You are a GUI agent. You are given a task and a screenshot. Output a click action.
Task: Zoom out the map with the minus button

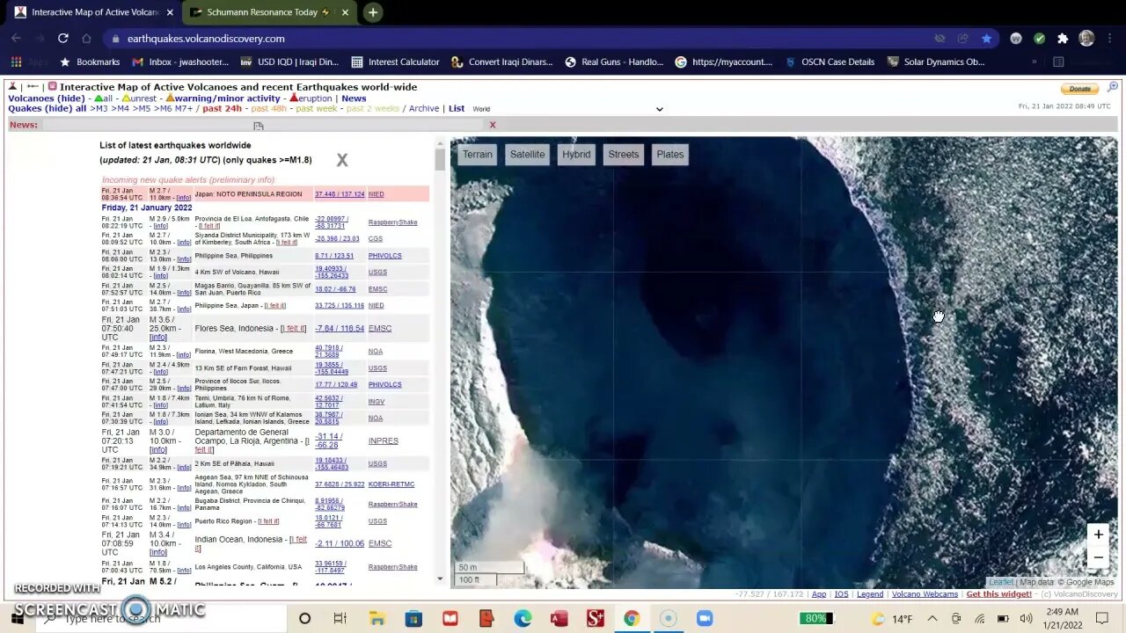[1098, 557]
